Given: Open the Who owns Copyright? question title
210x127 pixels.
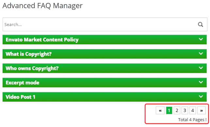Looking at the screenshot, I should point(32,68).
